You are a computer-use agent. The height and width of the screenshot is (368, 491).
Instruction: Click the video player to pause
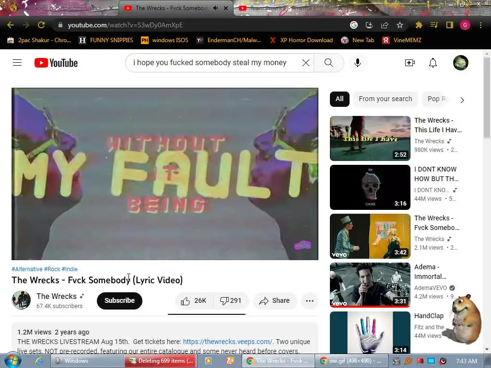pyautogui.click(x=165, y=174)
